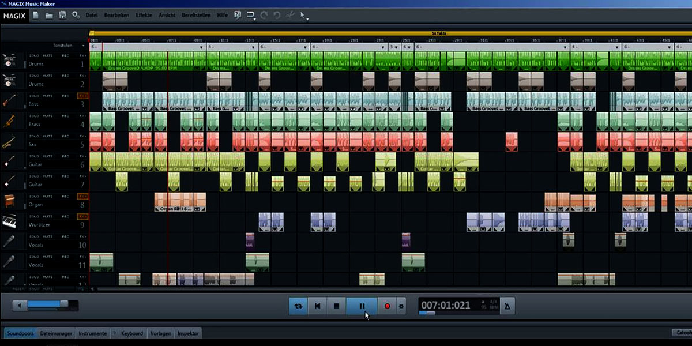Switch to the Inspektor tab

coord(188,333)
